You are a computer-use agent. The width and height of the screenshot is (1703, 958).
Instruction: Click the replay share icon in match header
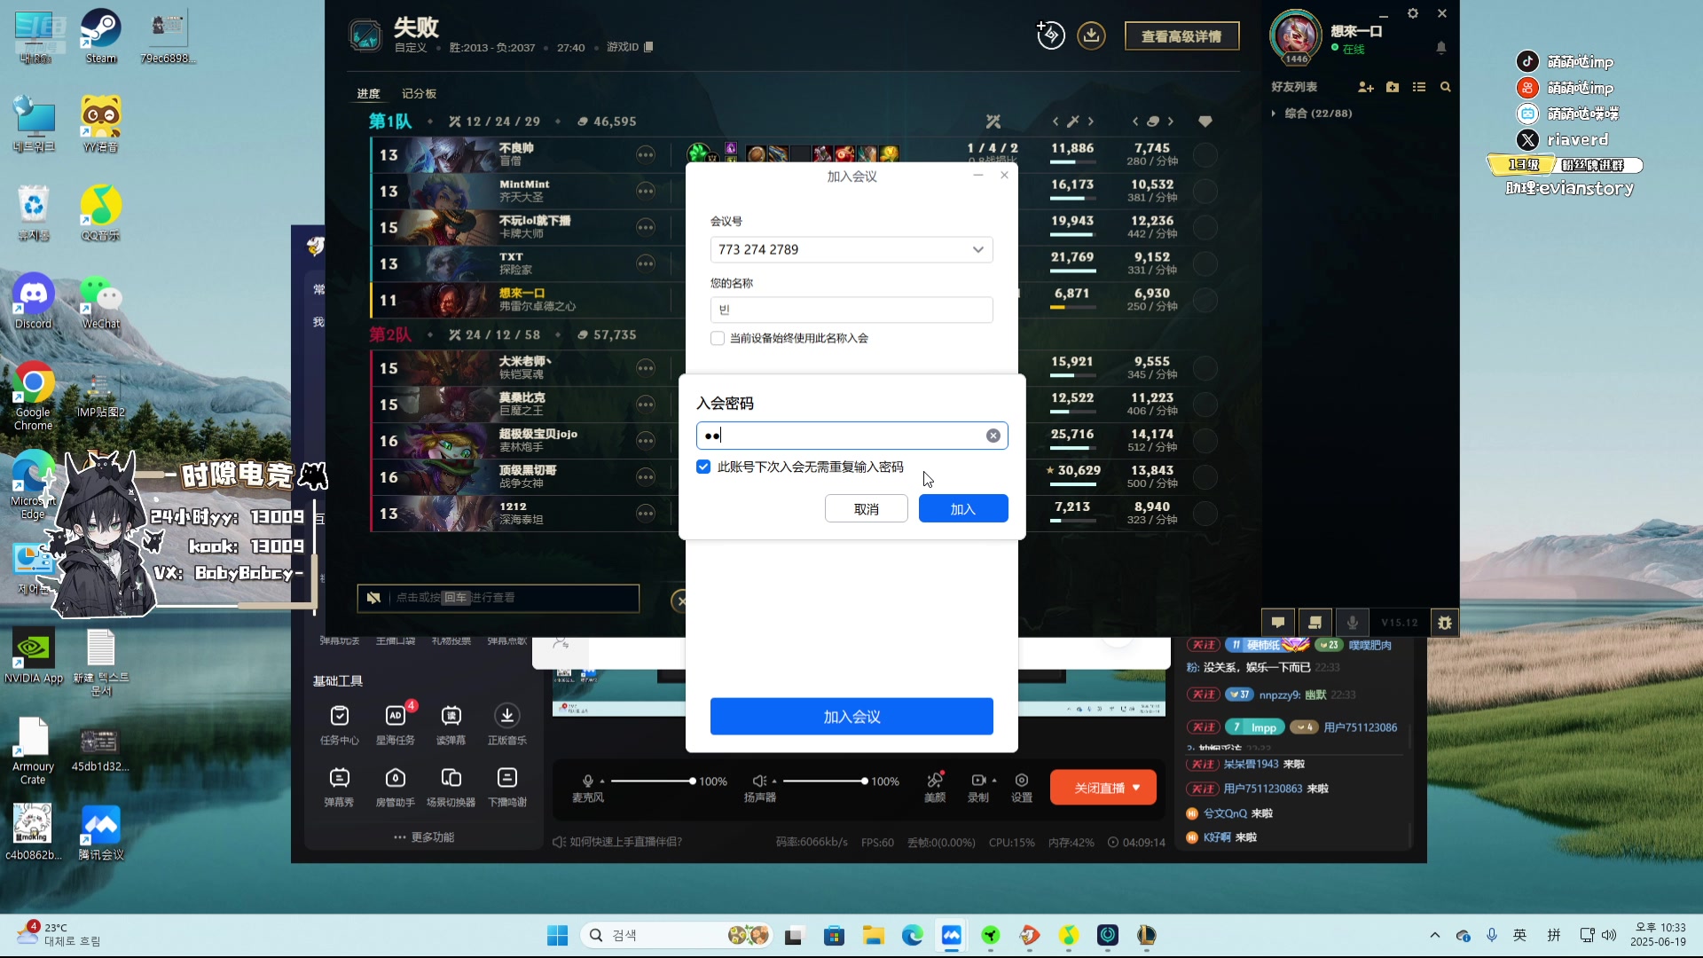pos(1051,35)
